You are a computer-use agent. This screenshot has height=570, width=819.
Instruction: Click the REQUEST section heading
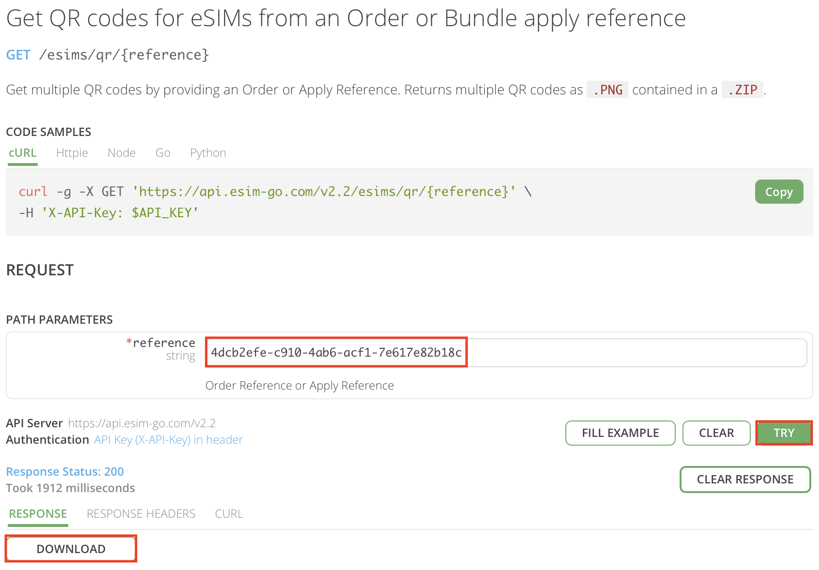click(x=40, y=270)
